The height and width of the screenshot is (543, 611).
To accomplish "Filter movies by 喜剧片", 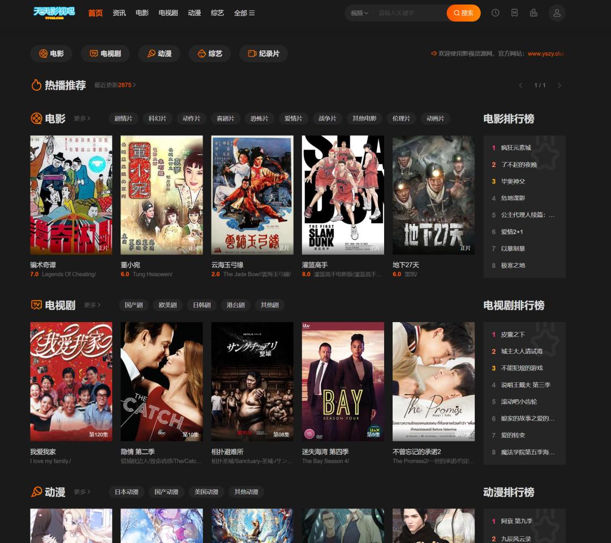I will click(225, 118).
